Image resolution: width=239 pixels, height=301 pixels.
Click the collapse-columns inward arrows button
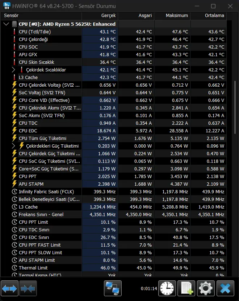click(28, 288)
